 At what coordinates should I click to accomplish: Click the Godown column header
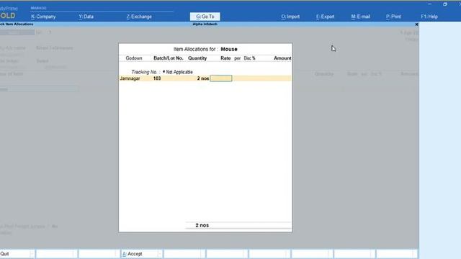134,58
